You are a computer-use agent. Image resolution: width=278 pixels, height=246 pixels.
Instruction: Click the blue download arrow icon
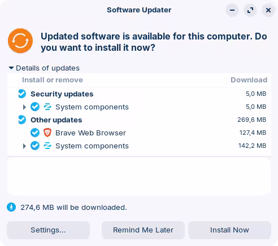11,207
